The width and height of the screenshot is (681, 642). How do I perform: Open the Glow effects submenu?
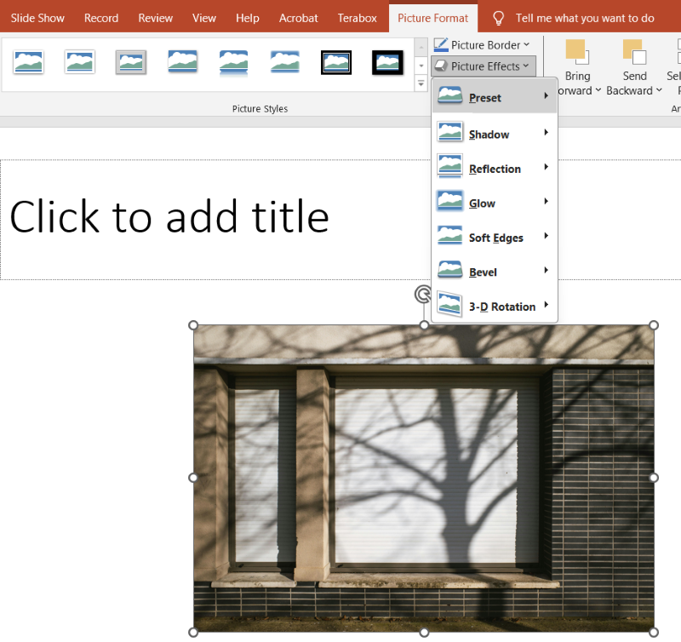click(x=495, y=202)
